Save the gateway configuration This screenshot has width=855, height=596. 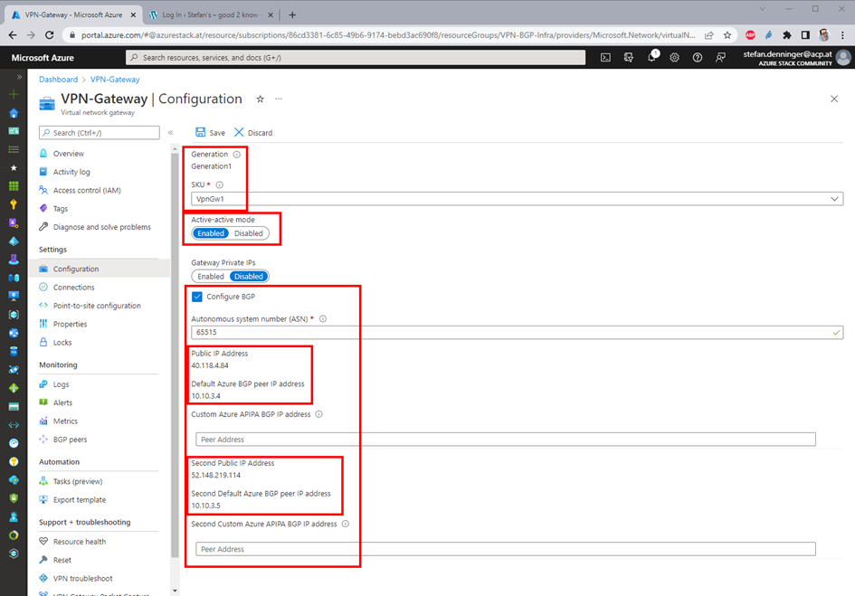[x=210, y=133]
